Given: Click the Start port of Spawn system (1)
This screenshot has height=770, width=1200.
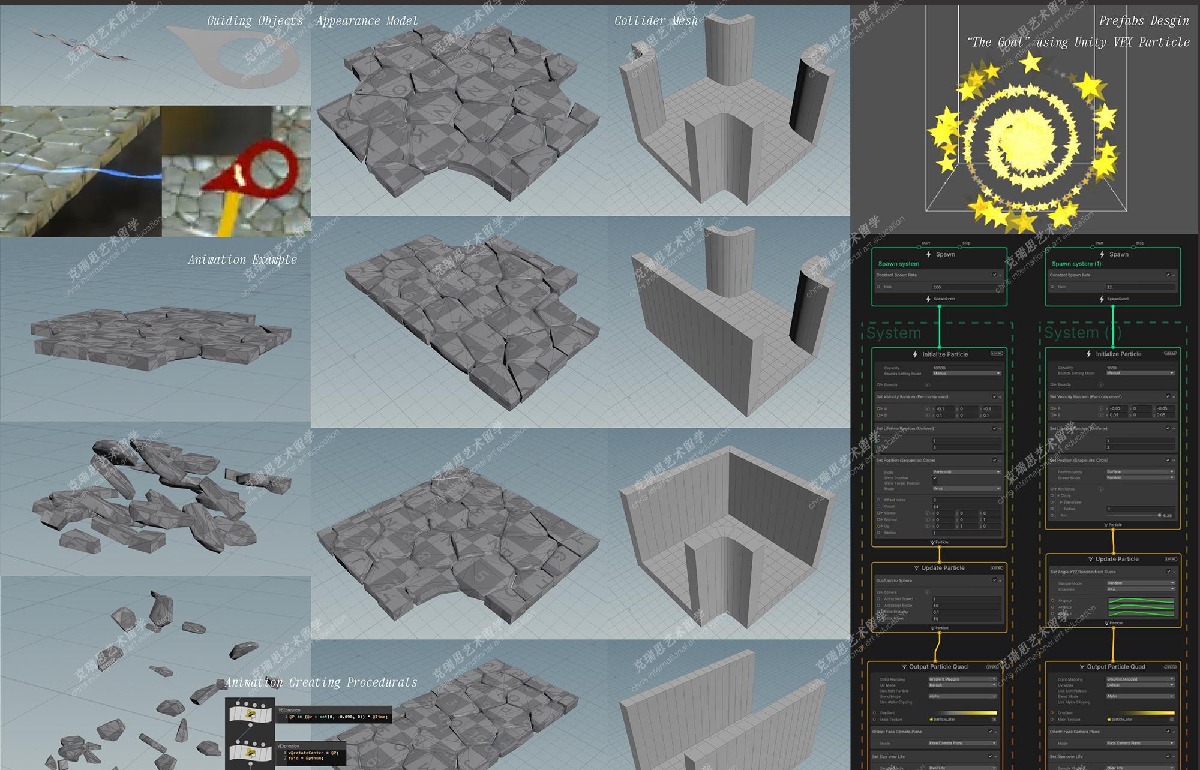Looking at the screenshot, I should pyautogui.click(x=1093, y=247).
